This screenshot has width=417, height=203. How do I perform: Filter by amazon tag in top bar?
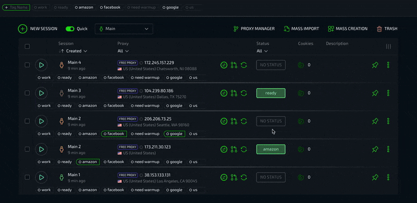point(84,7)
